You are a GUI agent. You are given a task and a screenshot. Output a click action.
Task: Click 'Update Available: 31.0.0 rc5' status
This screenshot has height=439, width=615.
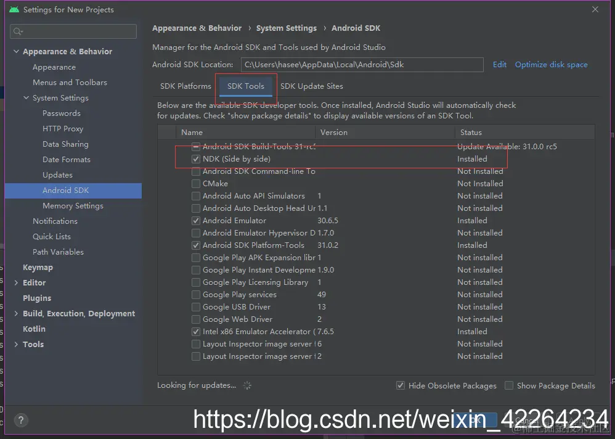pyautogui.click(x=507, y=147)
